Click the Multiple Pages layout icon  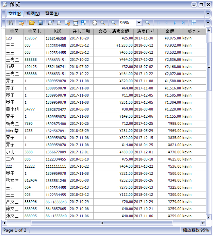pos(194,23)
